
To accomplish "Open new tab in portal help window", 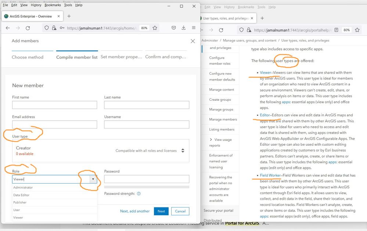I will [262, 18].
